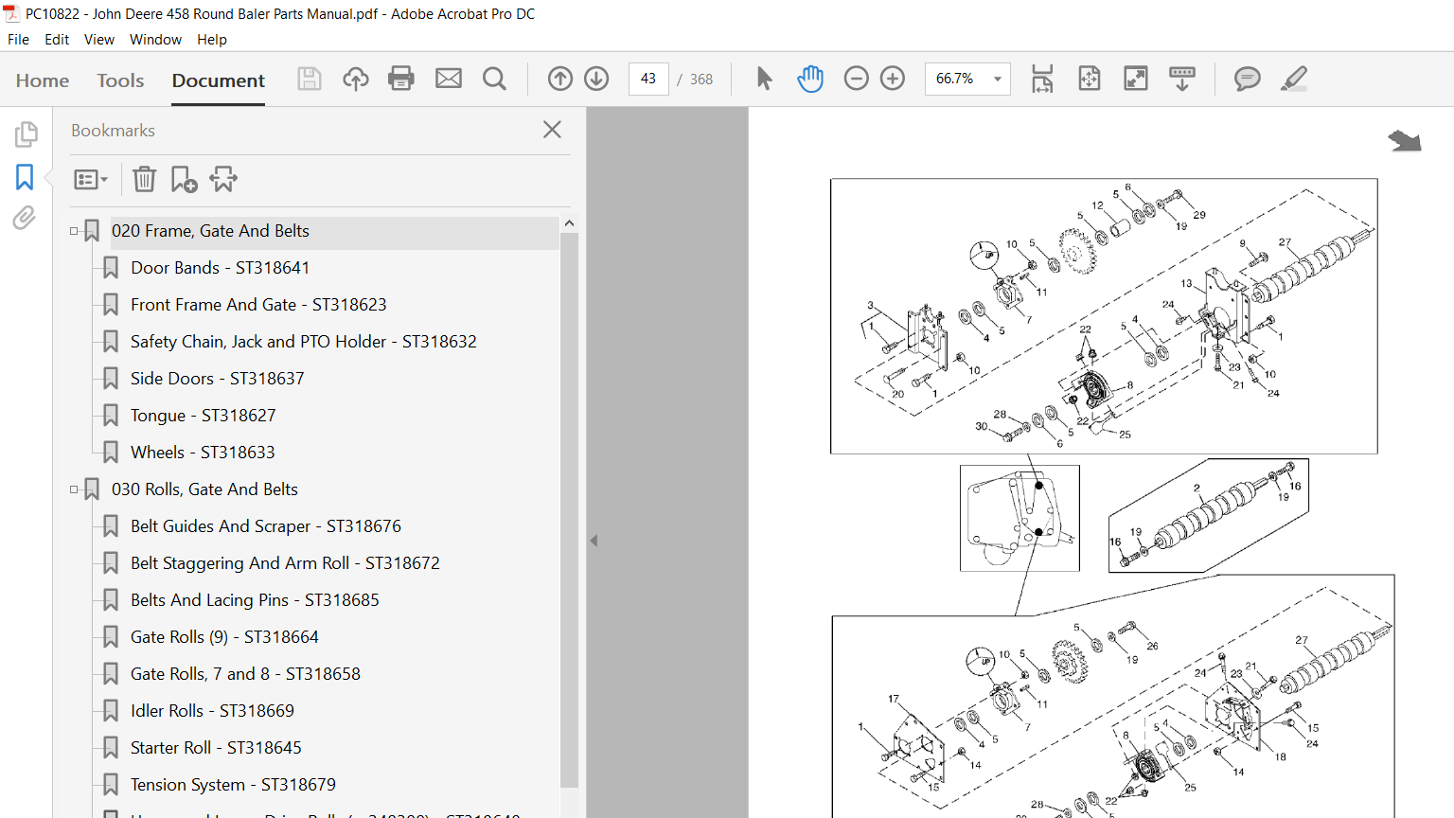
Task: Open Safety Chain, Jack and PTO Holder
Action: (304, 342)
